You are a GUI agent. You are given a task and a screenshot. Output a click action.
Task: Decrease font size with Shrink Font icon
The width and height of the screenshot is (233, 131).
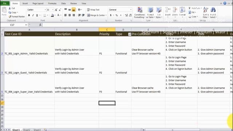click(60, 10)
